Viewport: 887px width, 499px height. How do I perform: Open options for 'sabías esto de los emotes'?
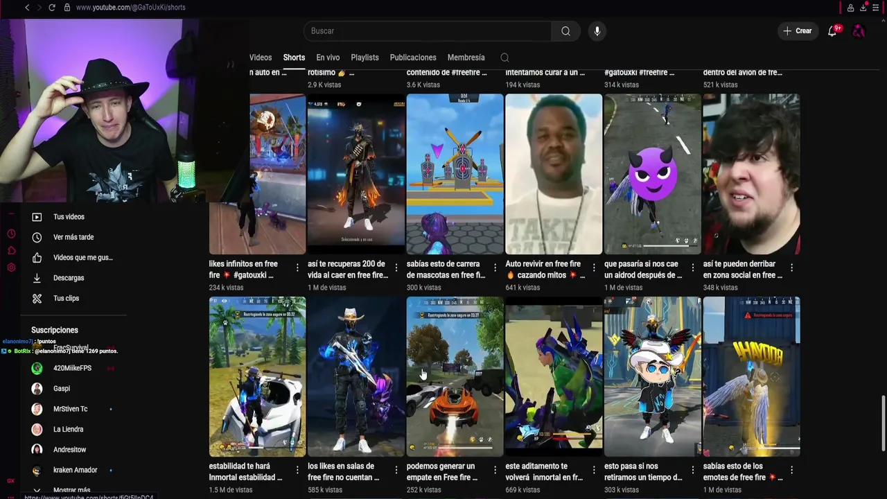(x=791, y=470)
